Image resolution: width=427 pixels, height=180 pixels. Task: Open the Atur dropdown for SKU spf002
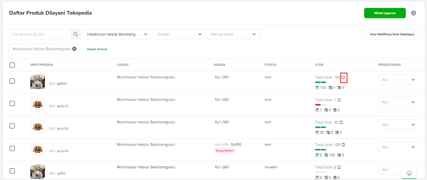(398, 80)
